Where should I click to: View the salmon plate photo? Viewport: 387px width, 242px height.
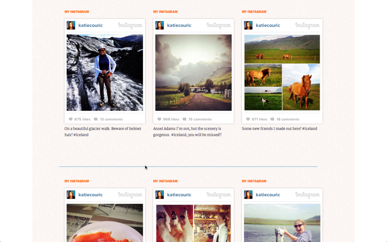pos(104,223)
